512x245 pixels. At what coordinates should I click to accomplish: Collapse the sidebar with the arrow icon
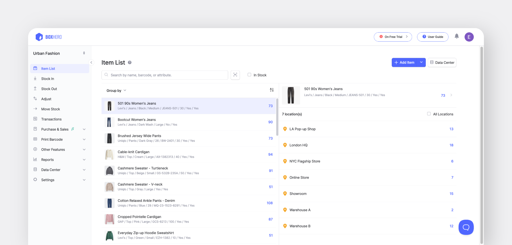[x=91, y=62]
